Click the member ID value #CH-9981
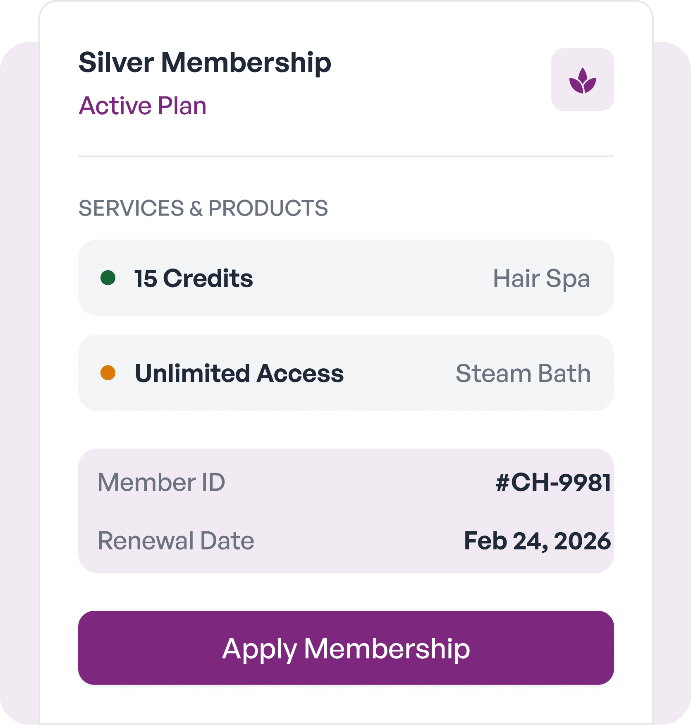691x725 pixels. (x=553, y=483)
